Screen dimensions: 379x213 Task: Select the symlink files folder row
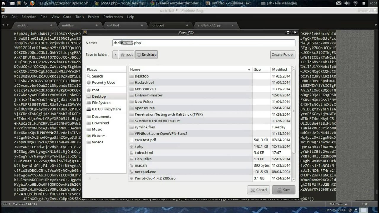(210, 127)
